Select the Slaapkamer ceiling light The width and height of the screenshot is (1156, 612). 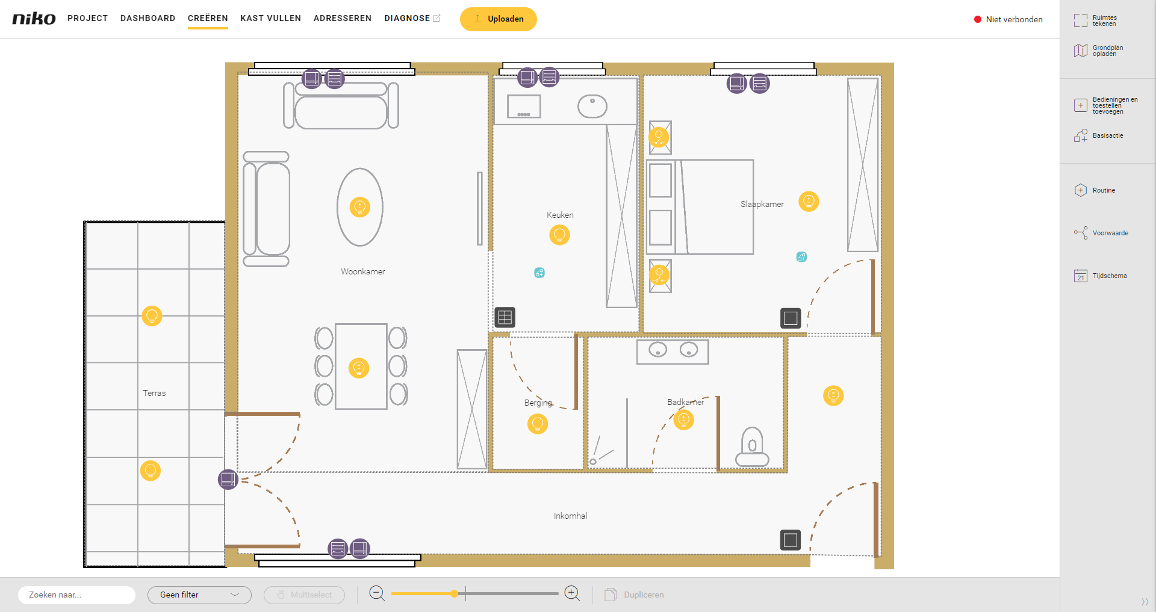pyautogui.click(x=809, y=201)
